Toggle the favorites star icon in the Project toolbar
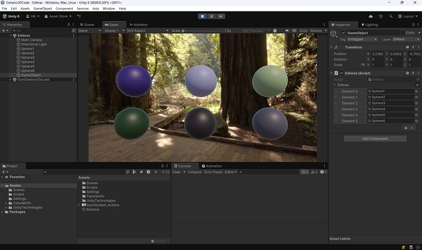This screenshot has width=422, height=250. pos(155,172)
